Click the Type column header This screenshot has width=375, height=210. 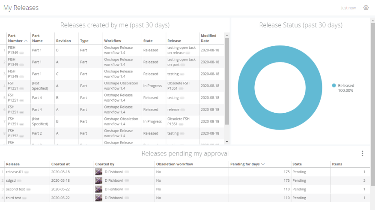click(x=84, y=41)
